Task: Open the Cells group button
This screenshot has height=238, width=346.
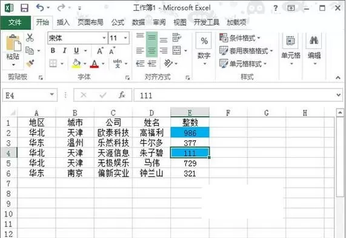Action: (x=290, y=49)
